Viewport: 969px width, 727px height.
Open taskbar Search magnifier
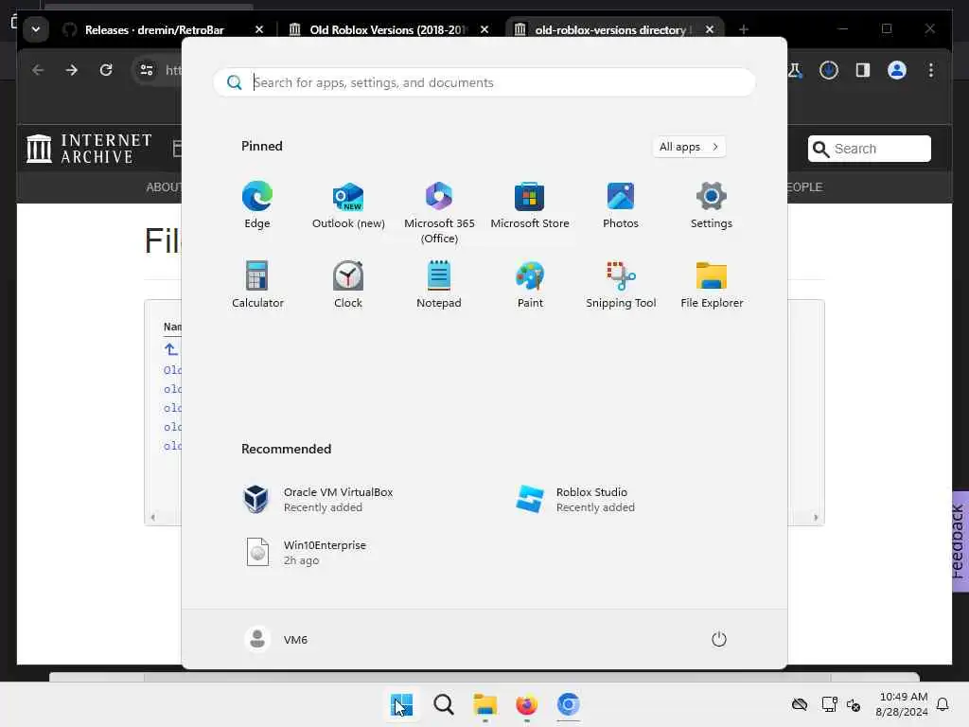click(x=443, y=704)
